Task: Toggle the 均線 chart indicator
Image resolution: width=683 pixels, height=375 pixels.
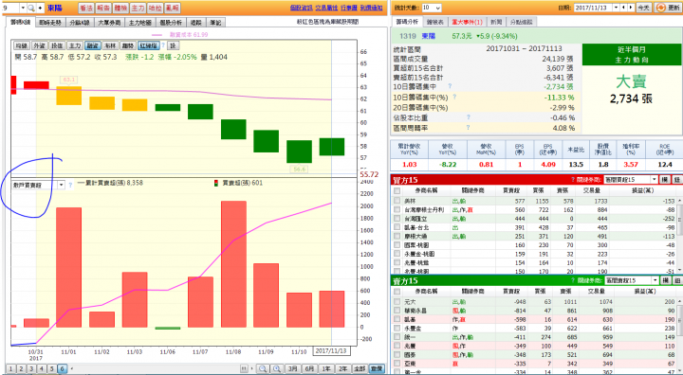Action: point(21,45)
